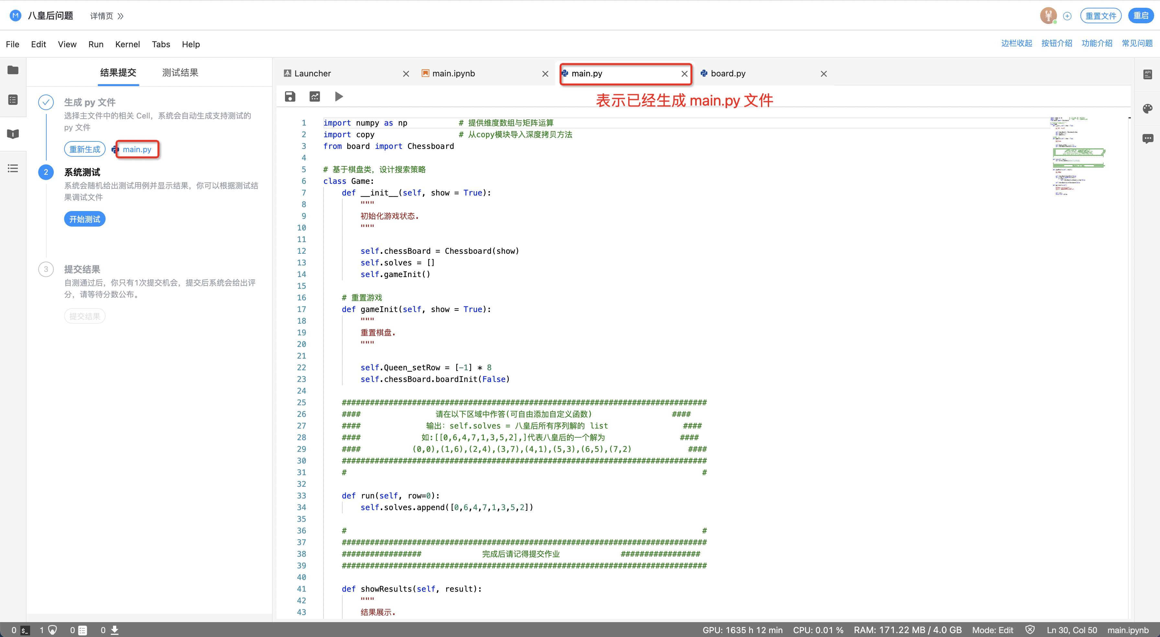Open the theme palette icon in right sidebar
Image resolution: width=1160 pixels, height=637 pixels.
pos(1147,108)
